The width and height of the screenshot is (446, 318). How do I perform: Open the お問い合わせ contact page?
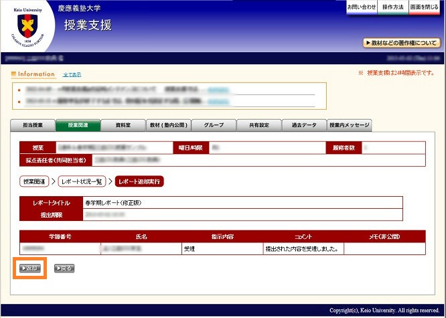(x=362, y=7)
